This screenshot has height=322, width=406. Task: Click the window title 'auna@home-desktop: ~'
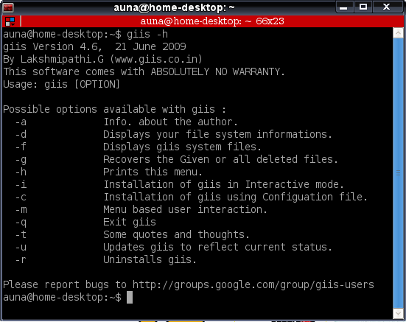pos(174,8)
